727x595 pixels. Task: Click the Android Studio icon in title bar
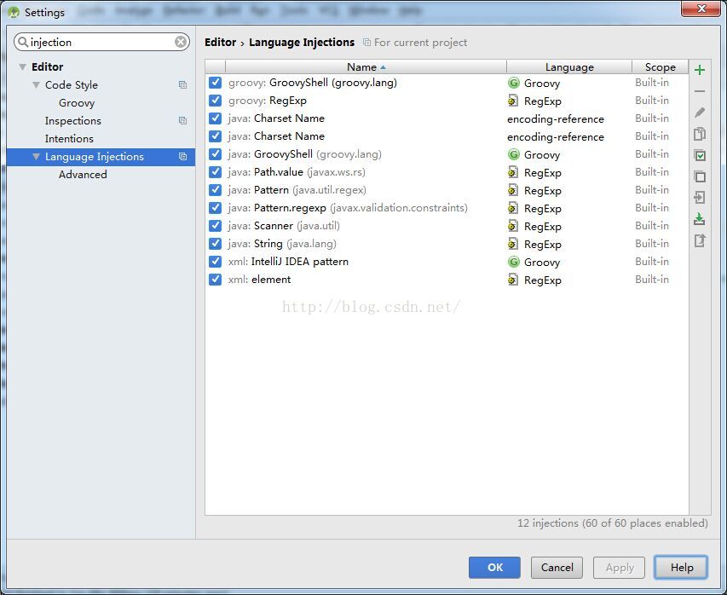coord(14,13)
